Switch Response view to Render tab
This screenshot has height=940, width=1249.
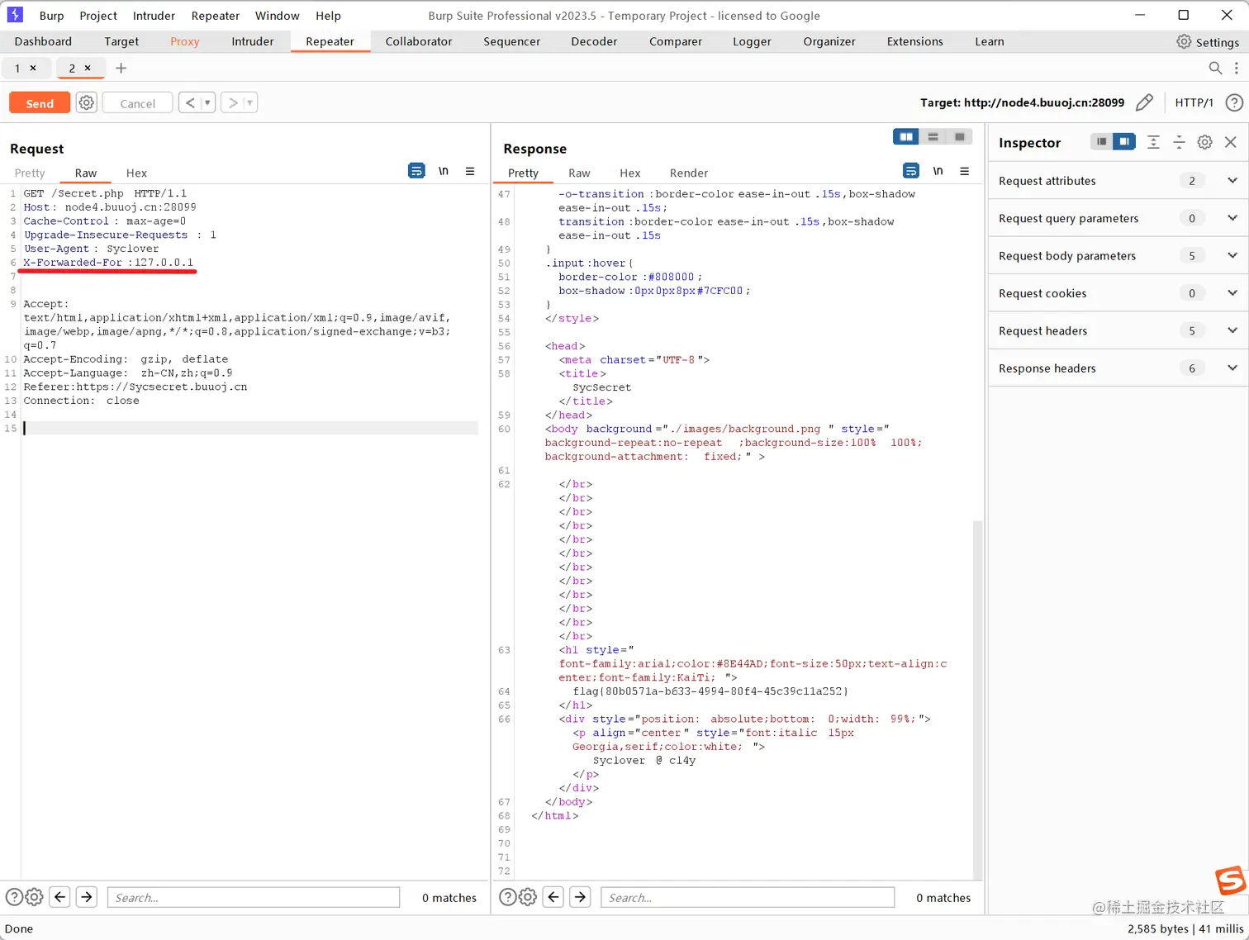click(x=688, y=173)
